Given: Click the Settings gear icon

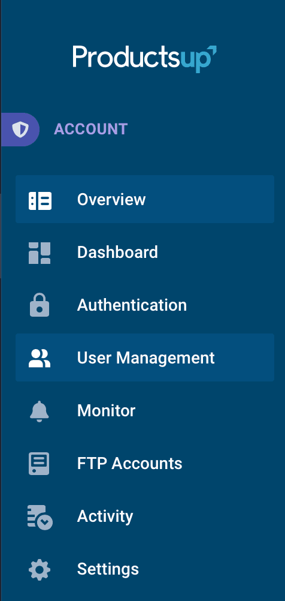Looking at the screenshot, I should (x=40, y=570).
